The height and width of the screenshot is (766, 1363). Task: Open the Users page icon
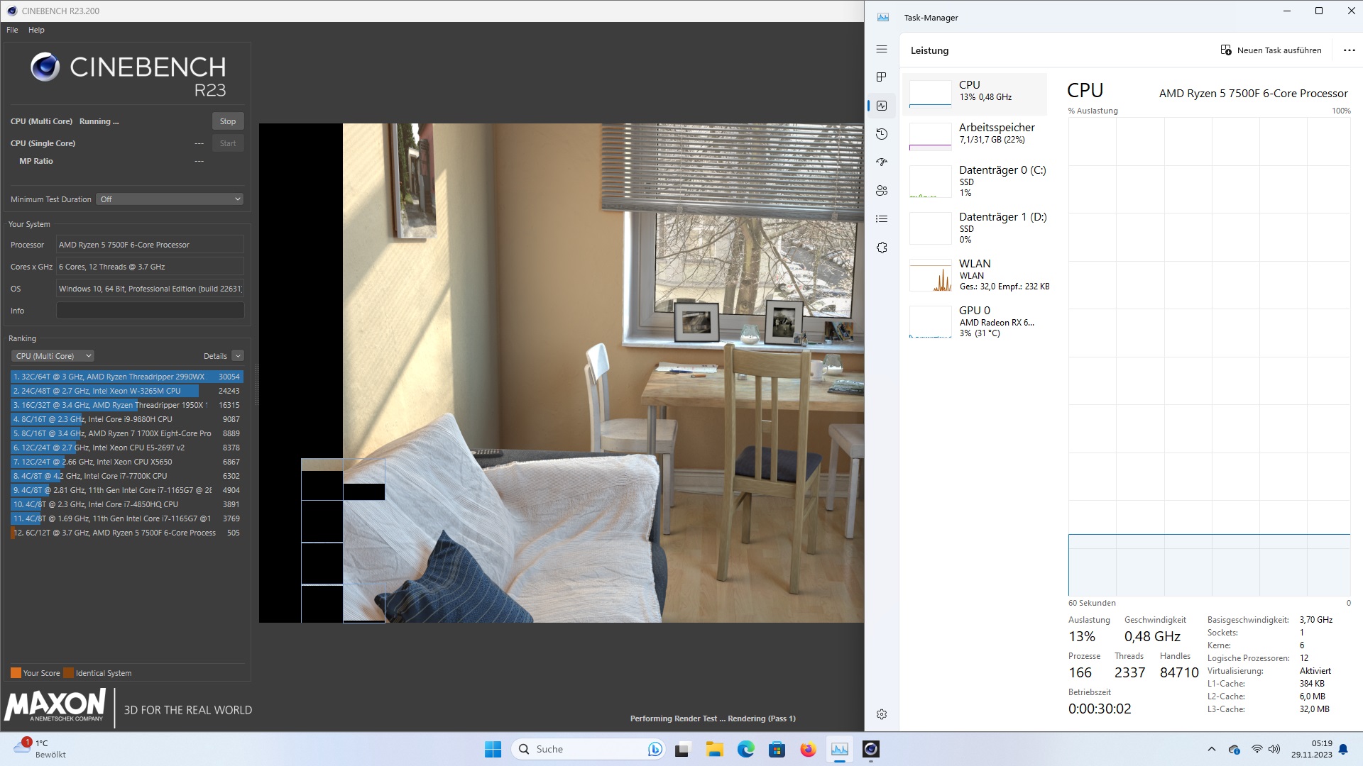(x=882, y=191)
